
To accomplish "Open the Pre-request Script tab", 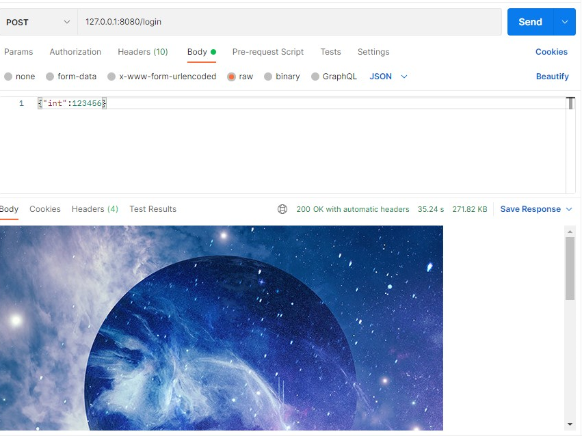I will coord(268,52).
